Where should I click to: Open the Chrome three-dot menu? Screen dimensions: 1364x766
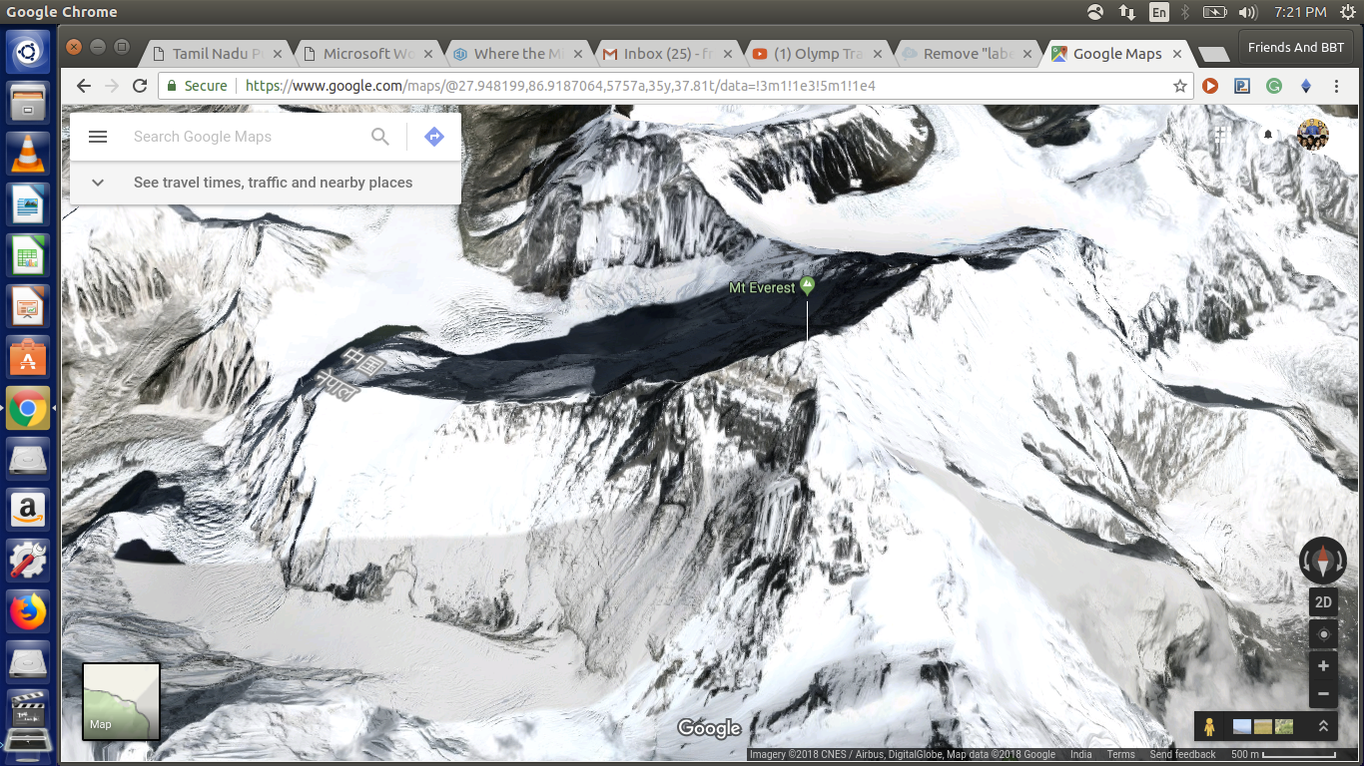point(1336,86)
